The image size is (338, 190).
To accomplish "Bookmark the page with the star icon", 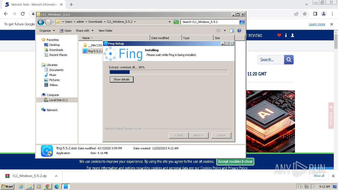I will [305, 14].
